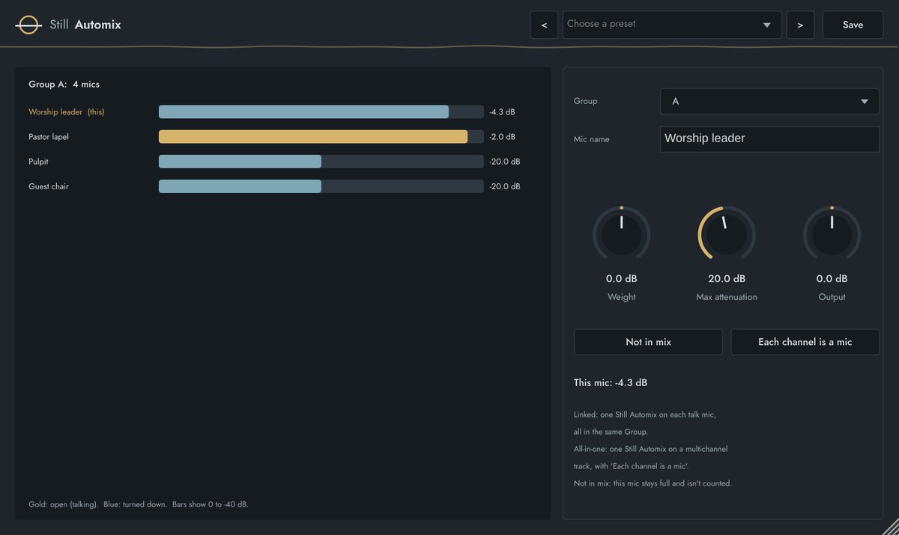Click the Max attenuation knob
This screenshot has width=899, height=535.
tap(727, 235)
